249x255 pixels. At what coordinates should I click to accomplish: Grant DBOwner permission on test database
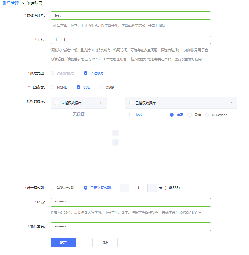pos(207,115)
